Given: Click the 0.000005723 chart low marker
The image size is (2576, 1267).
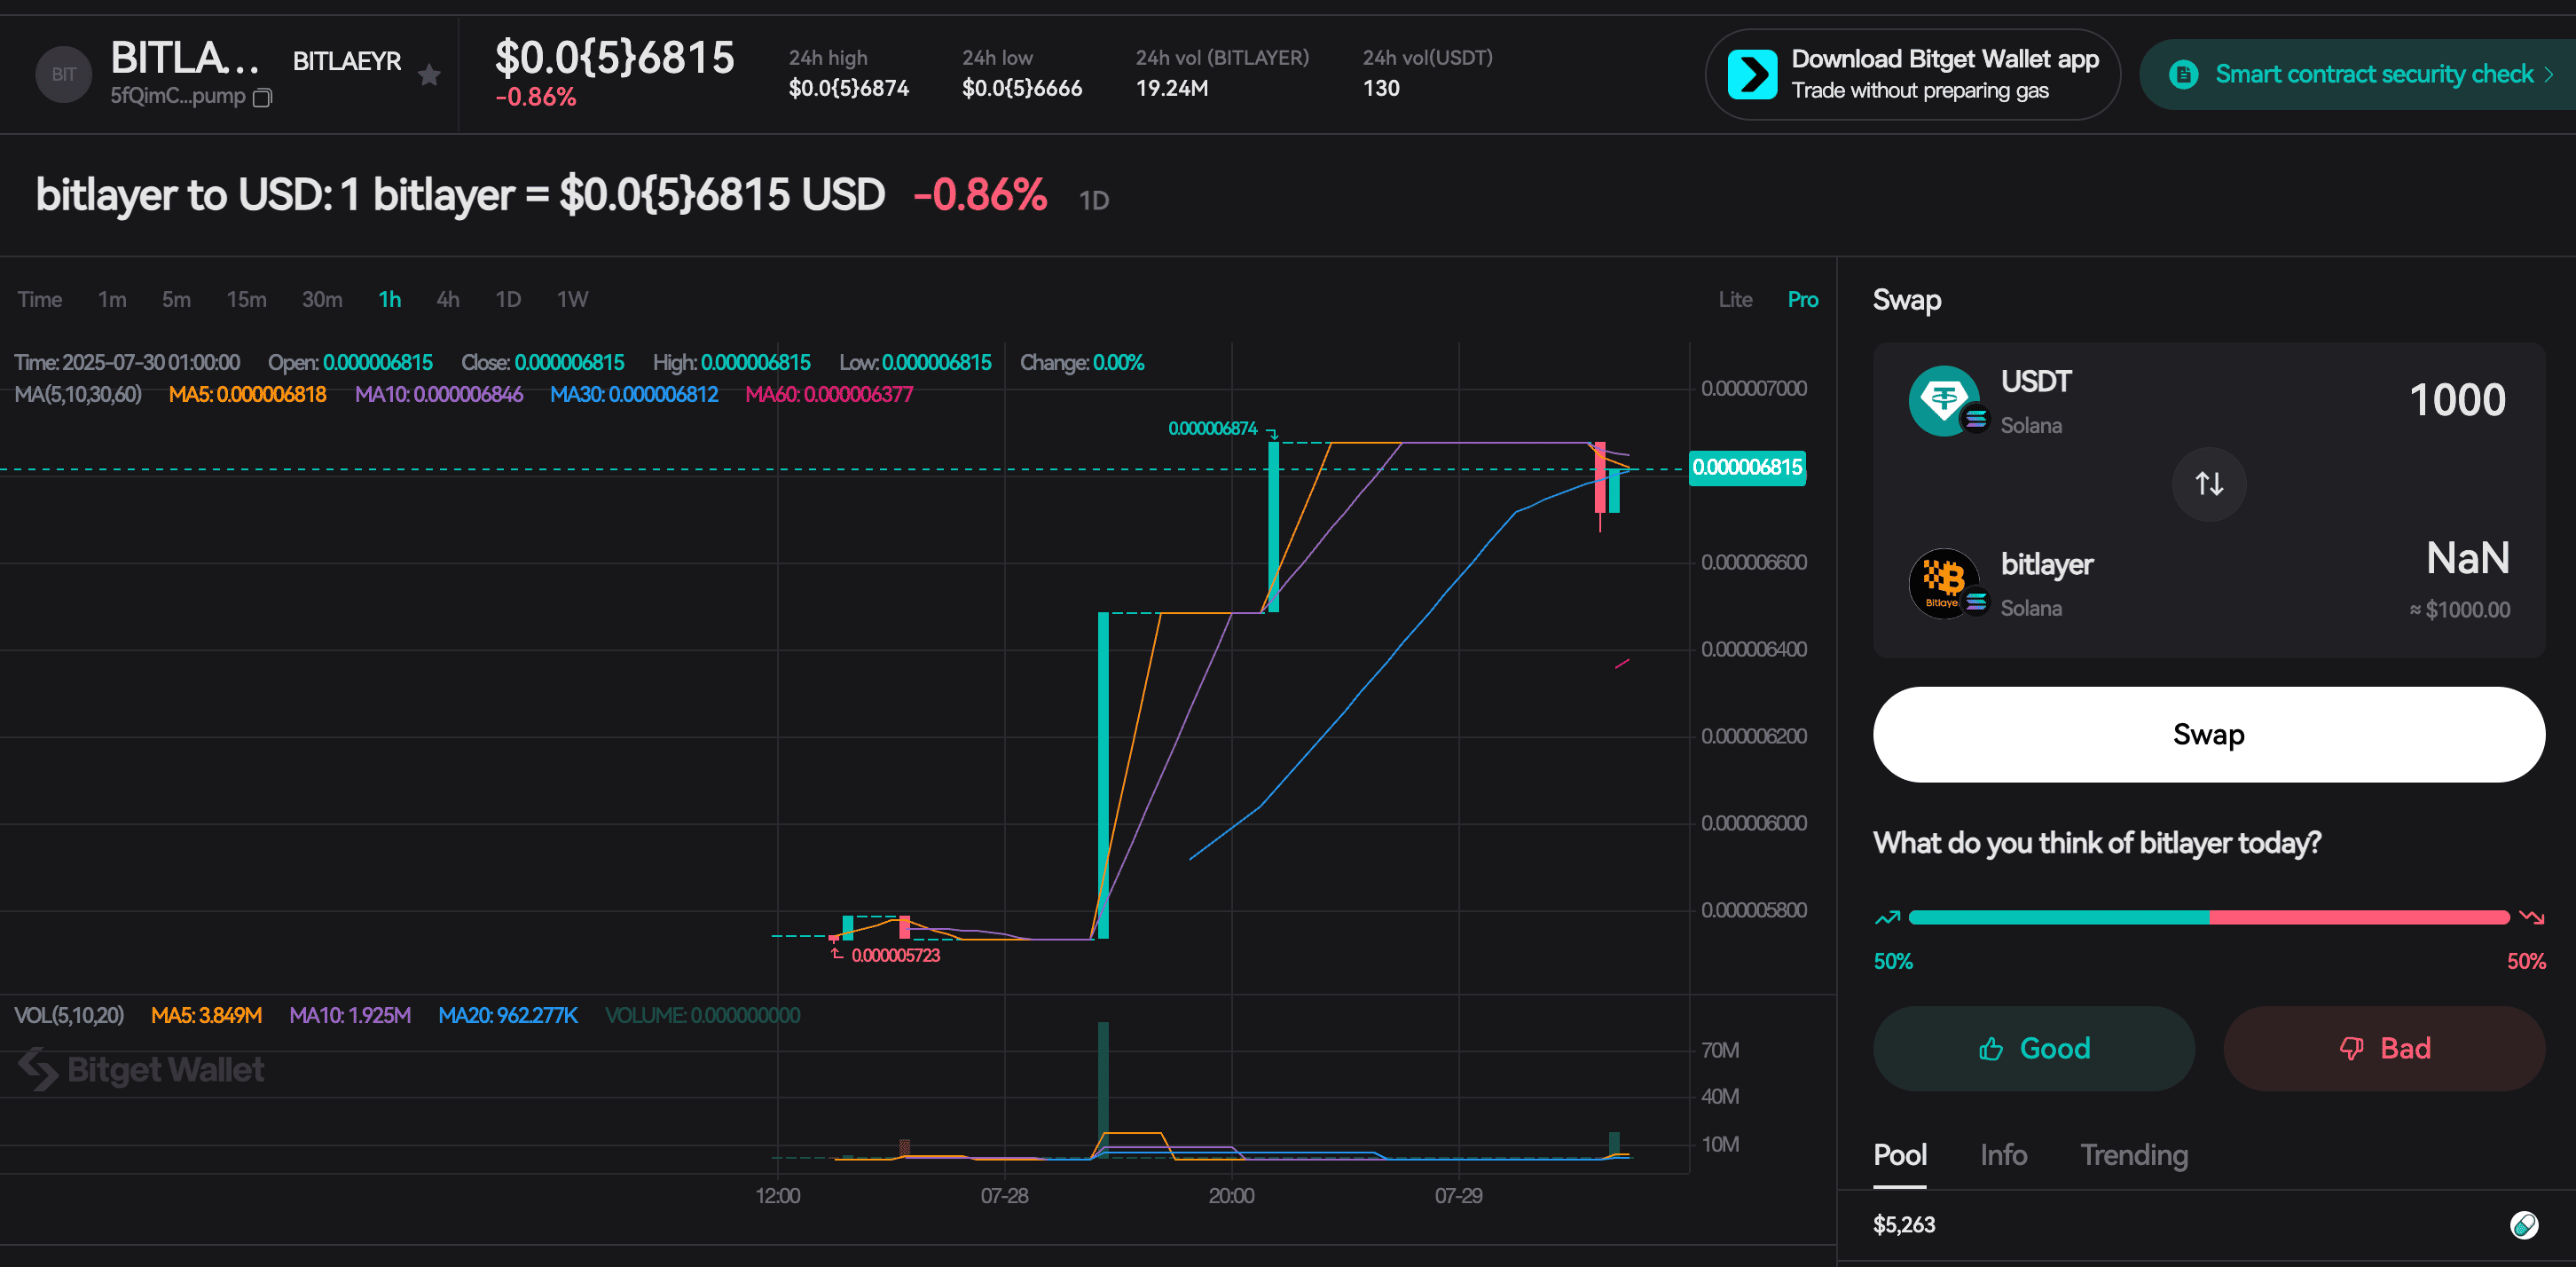Looking at the screenshot, I should tap(895, 955).
